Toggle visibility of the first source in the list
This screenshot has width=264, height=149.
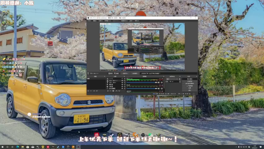coord(122,78)
